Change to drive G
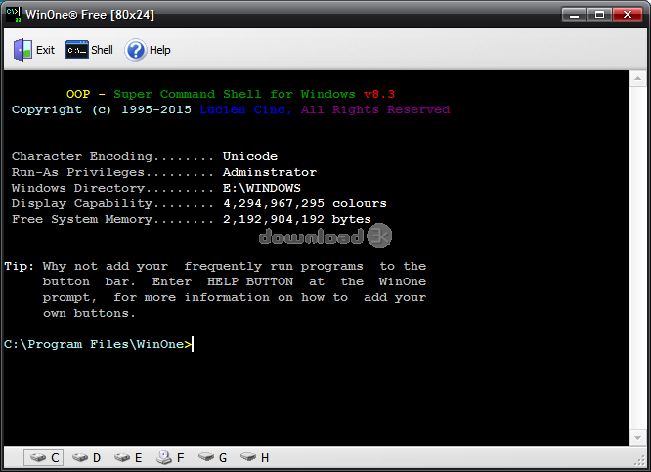 212,457
